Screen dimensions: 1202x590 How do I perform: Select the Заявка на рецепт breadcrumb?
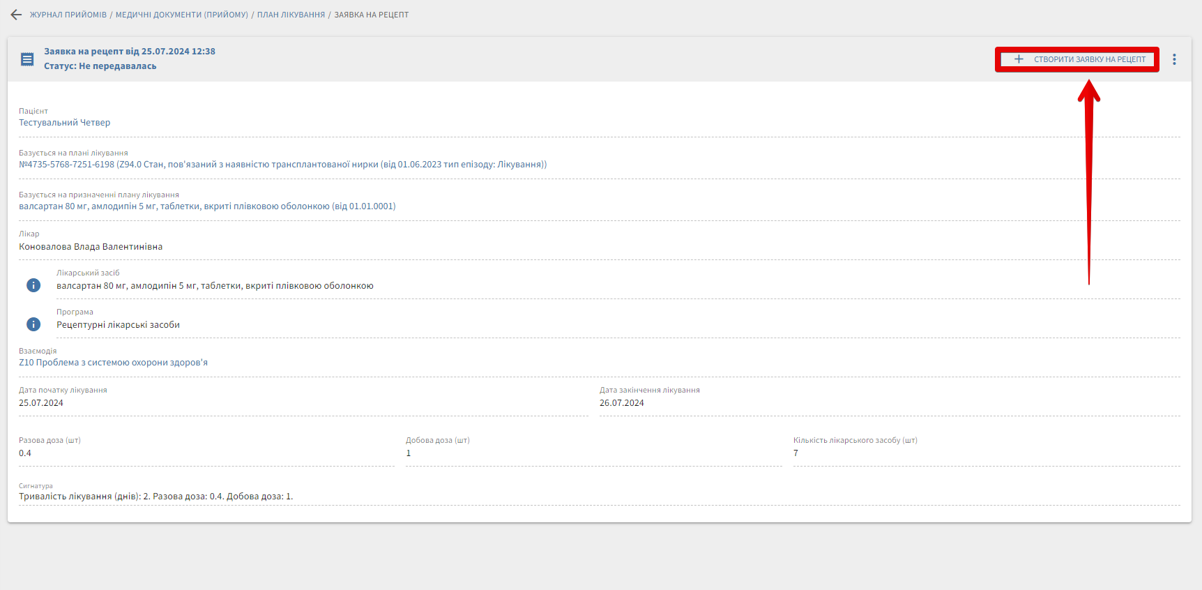coord(371,15)
